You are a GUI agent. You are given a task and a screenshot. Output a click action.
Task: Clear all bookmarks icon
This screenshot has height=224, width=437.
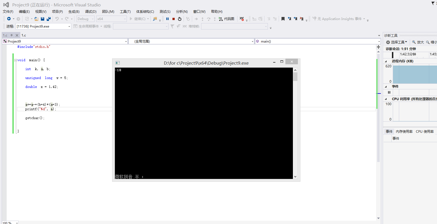point(302,19)
